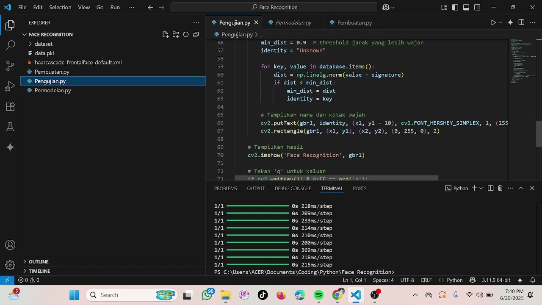Select Python interpreter 3.11.9 64-bit
The image size is (542, 305).
click(496, 280)
